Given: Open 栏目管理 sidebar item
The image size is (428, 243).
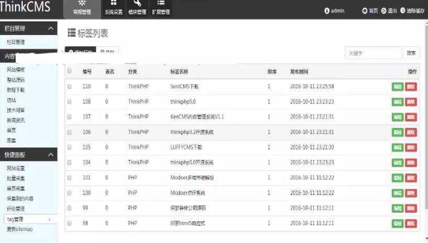Looking at the screenshot, I should 16,42.
